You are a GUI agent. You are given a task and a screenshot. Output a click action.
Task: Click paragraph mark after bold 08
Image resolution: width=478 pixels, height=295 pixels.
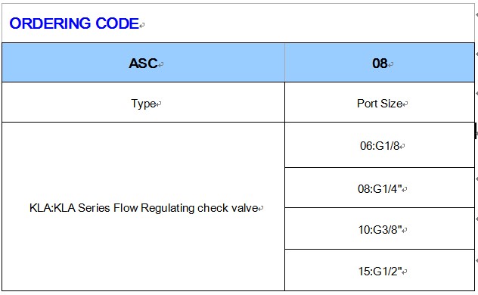[x=391, y=64]
